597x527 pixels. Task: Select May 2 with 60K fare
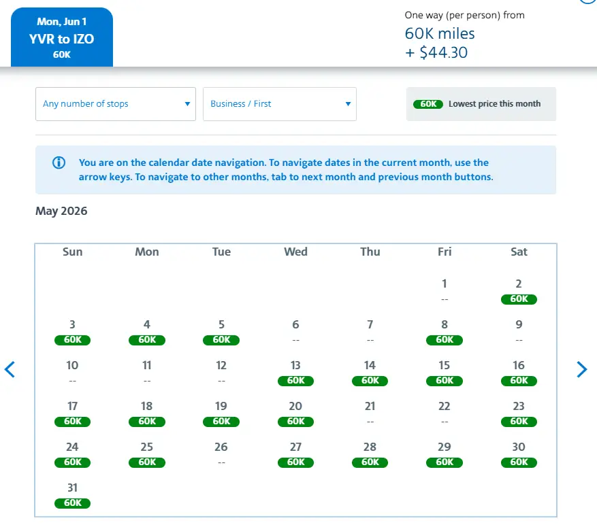coord(519,291)
